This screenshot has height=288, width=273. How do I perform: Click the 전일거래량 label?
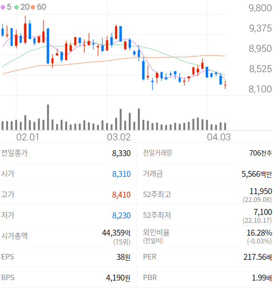point(157,153)
